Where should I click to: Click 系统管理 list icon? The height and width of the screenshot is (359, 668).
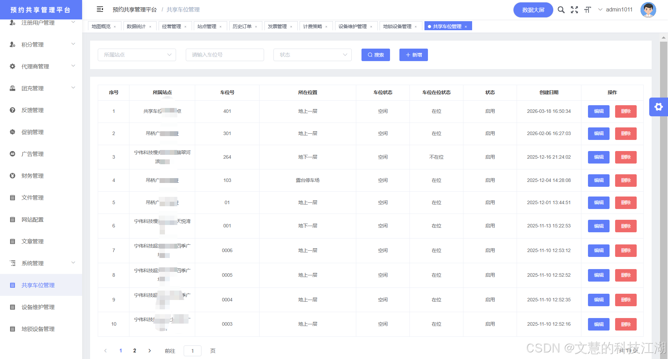pyautogui.click(x=13, y=263)
